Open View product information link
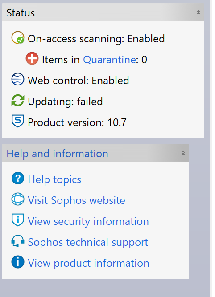This screenshot has height=297, width=215. click(x=88, y=263)
